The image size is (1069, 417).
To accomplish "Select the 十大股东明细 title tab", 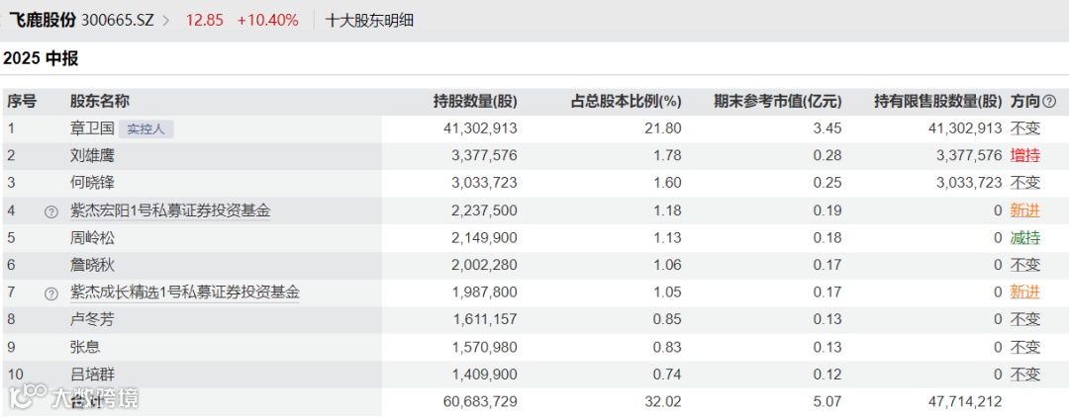I will coord(369,21).
